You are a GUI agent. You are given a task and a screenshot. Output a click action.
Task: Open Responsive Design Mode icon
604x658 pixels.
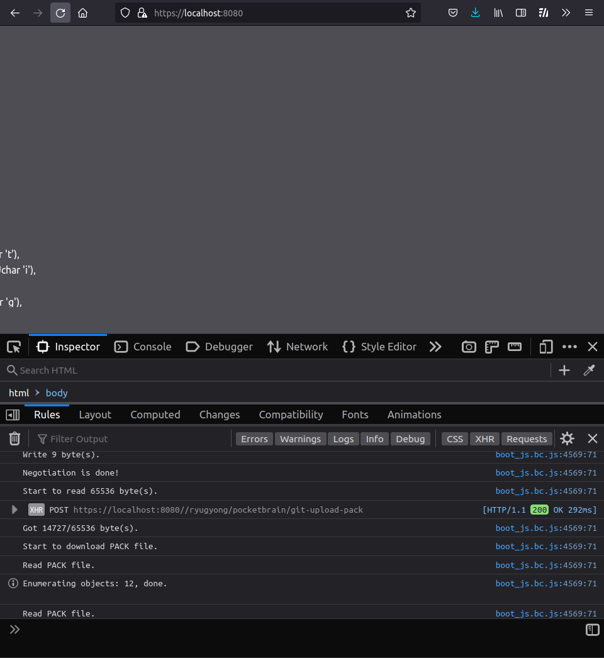click(x=546, y=347)
